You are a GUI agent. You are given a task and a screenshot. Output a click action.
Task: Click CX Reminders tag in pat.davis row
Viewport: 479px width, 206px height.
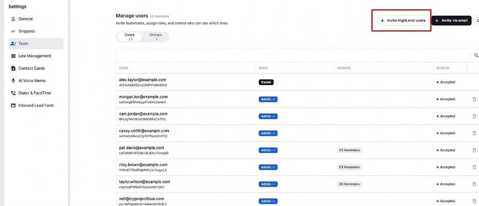click(349, 150)
